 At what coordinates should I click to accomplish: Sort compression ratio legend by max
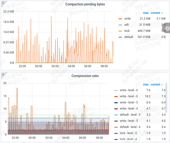(146, 84)
